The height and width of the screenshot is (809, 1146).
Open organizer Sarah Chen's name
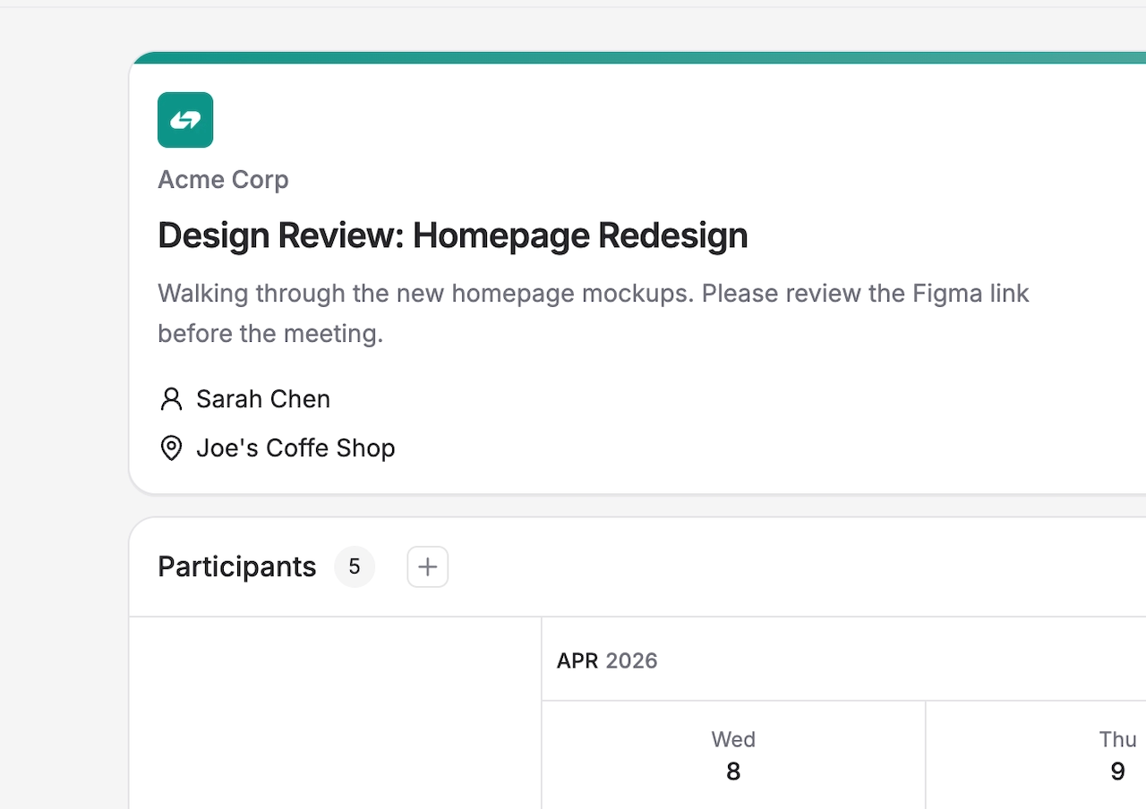(263, 399)
